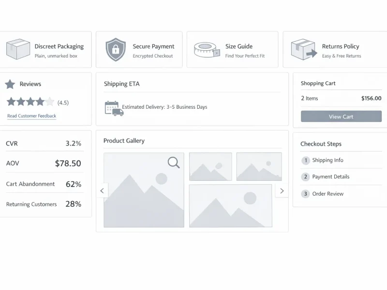
Task: Click the Shipping ETA delivery truck calendar icon
Action: pos(114,108)
